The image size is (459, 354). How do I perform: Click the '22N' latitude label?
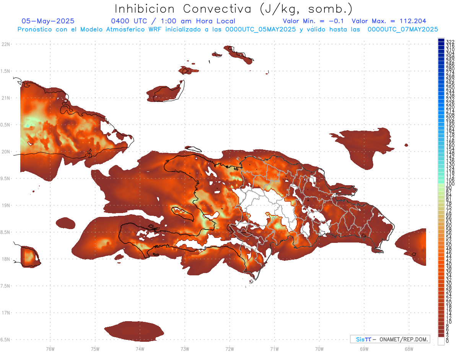6,44
